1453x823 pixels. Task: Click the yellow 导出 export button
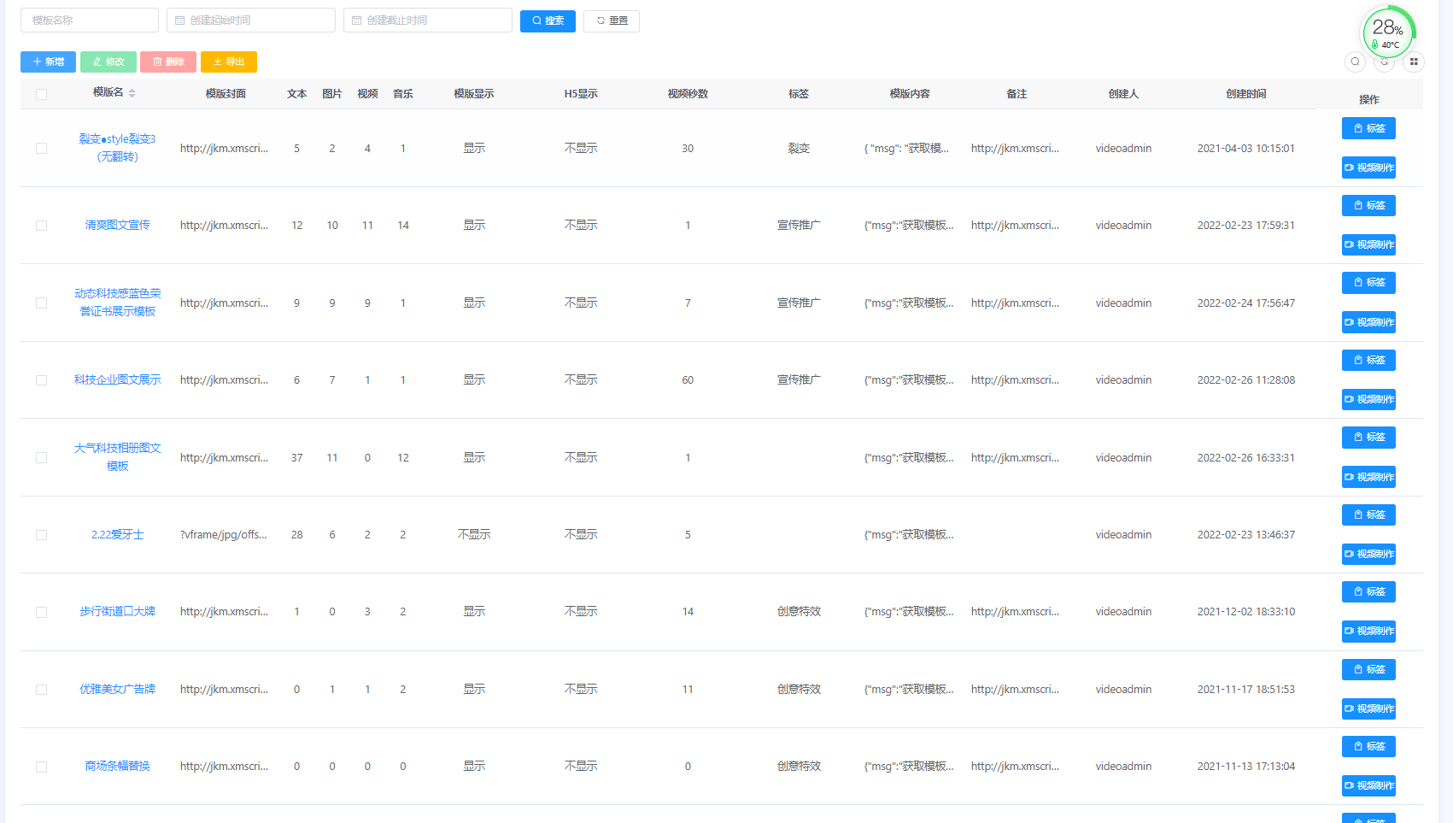[228, 62]
